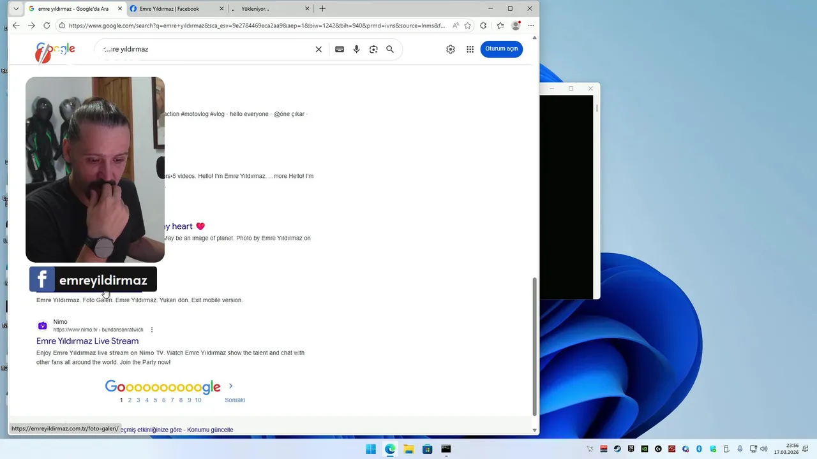This screenshot has height=459, width=817.
Task: Click the Konumu güncelle link
Action: pyautogui.click(x=210, y=430)
